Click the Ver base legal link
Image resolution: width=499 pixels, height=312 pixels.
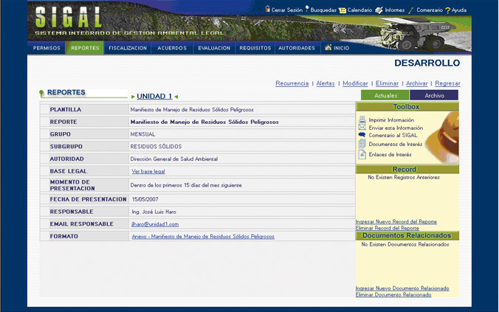click(x=148, y=171)
